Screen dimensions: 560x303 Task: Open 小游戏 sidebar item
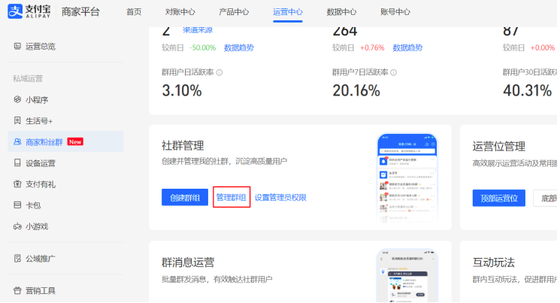(x=36, y=226)
